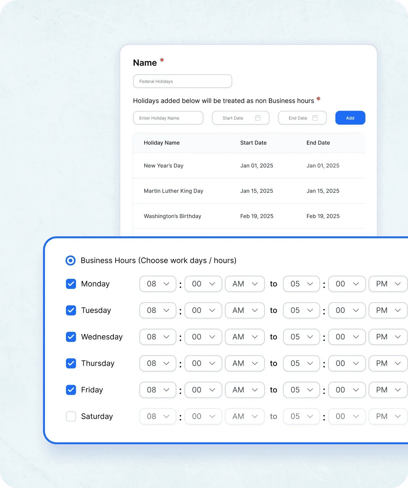Viewport: 408px width, 488px height.
Task: Select the Martin Luther King Day row
Action: tap(249, 191)
